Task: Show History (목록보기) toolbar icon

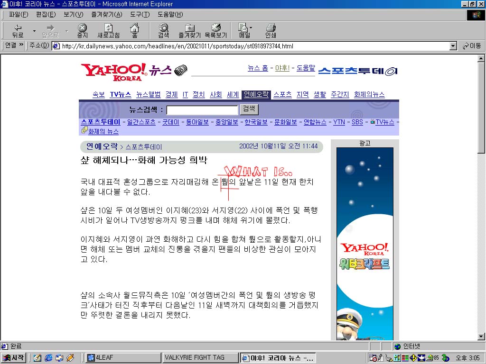Action: [x=216, y=31]
